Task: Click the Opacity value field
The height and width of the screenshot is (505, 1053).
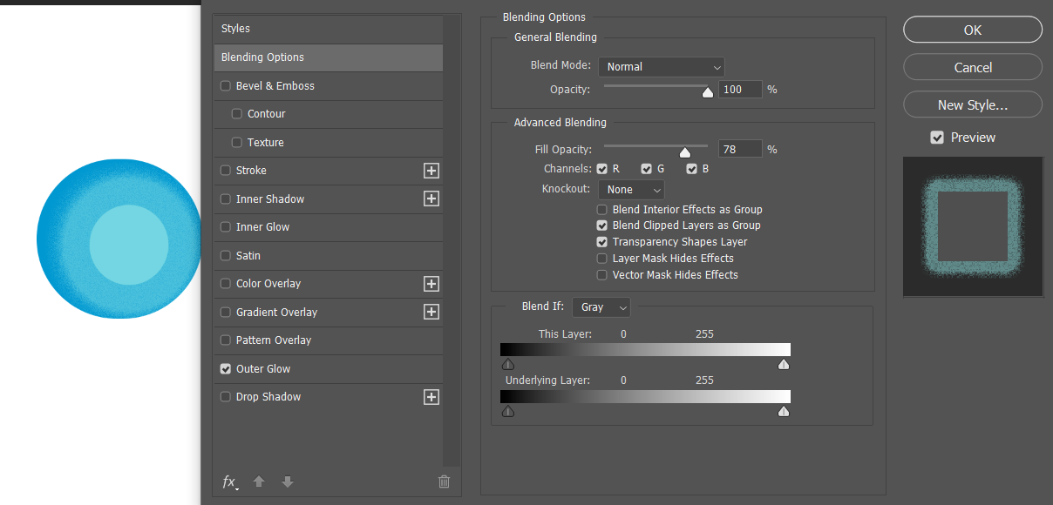Action: [740, 90]
